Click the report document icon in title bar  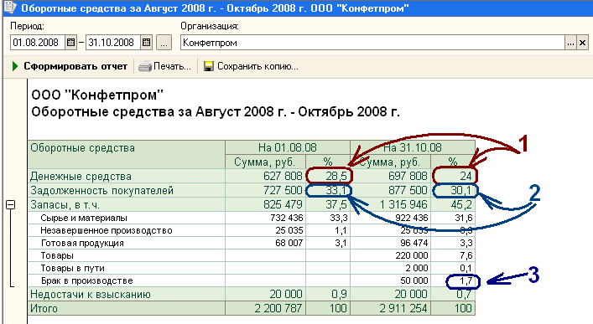[10, 8]
